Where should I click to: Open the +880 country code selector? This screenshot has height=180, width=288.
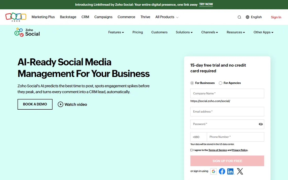[x=198, y=137]
